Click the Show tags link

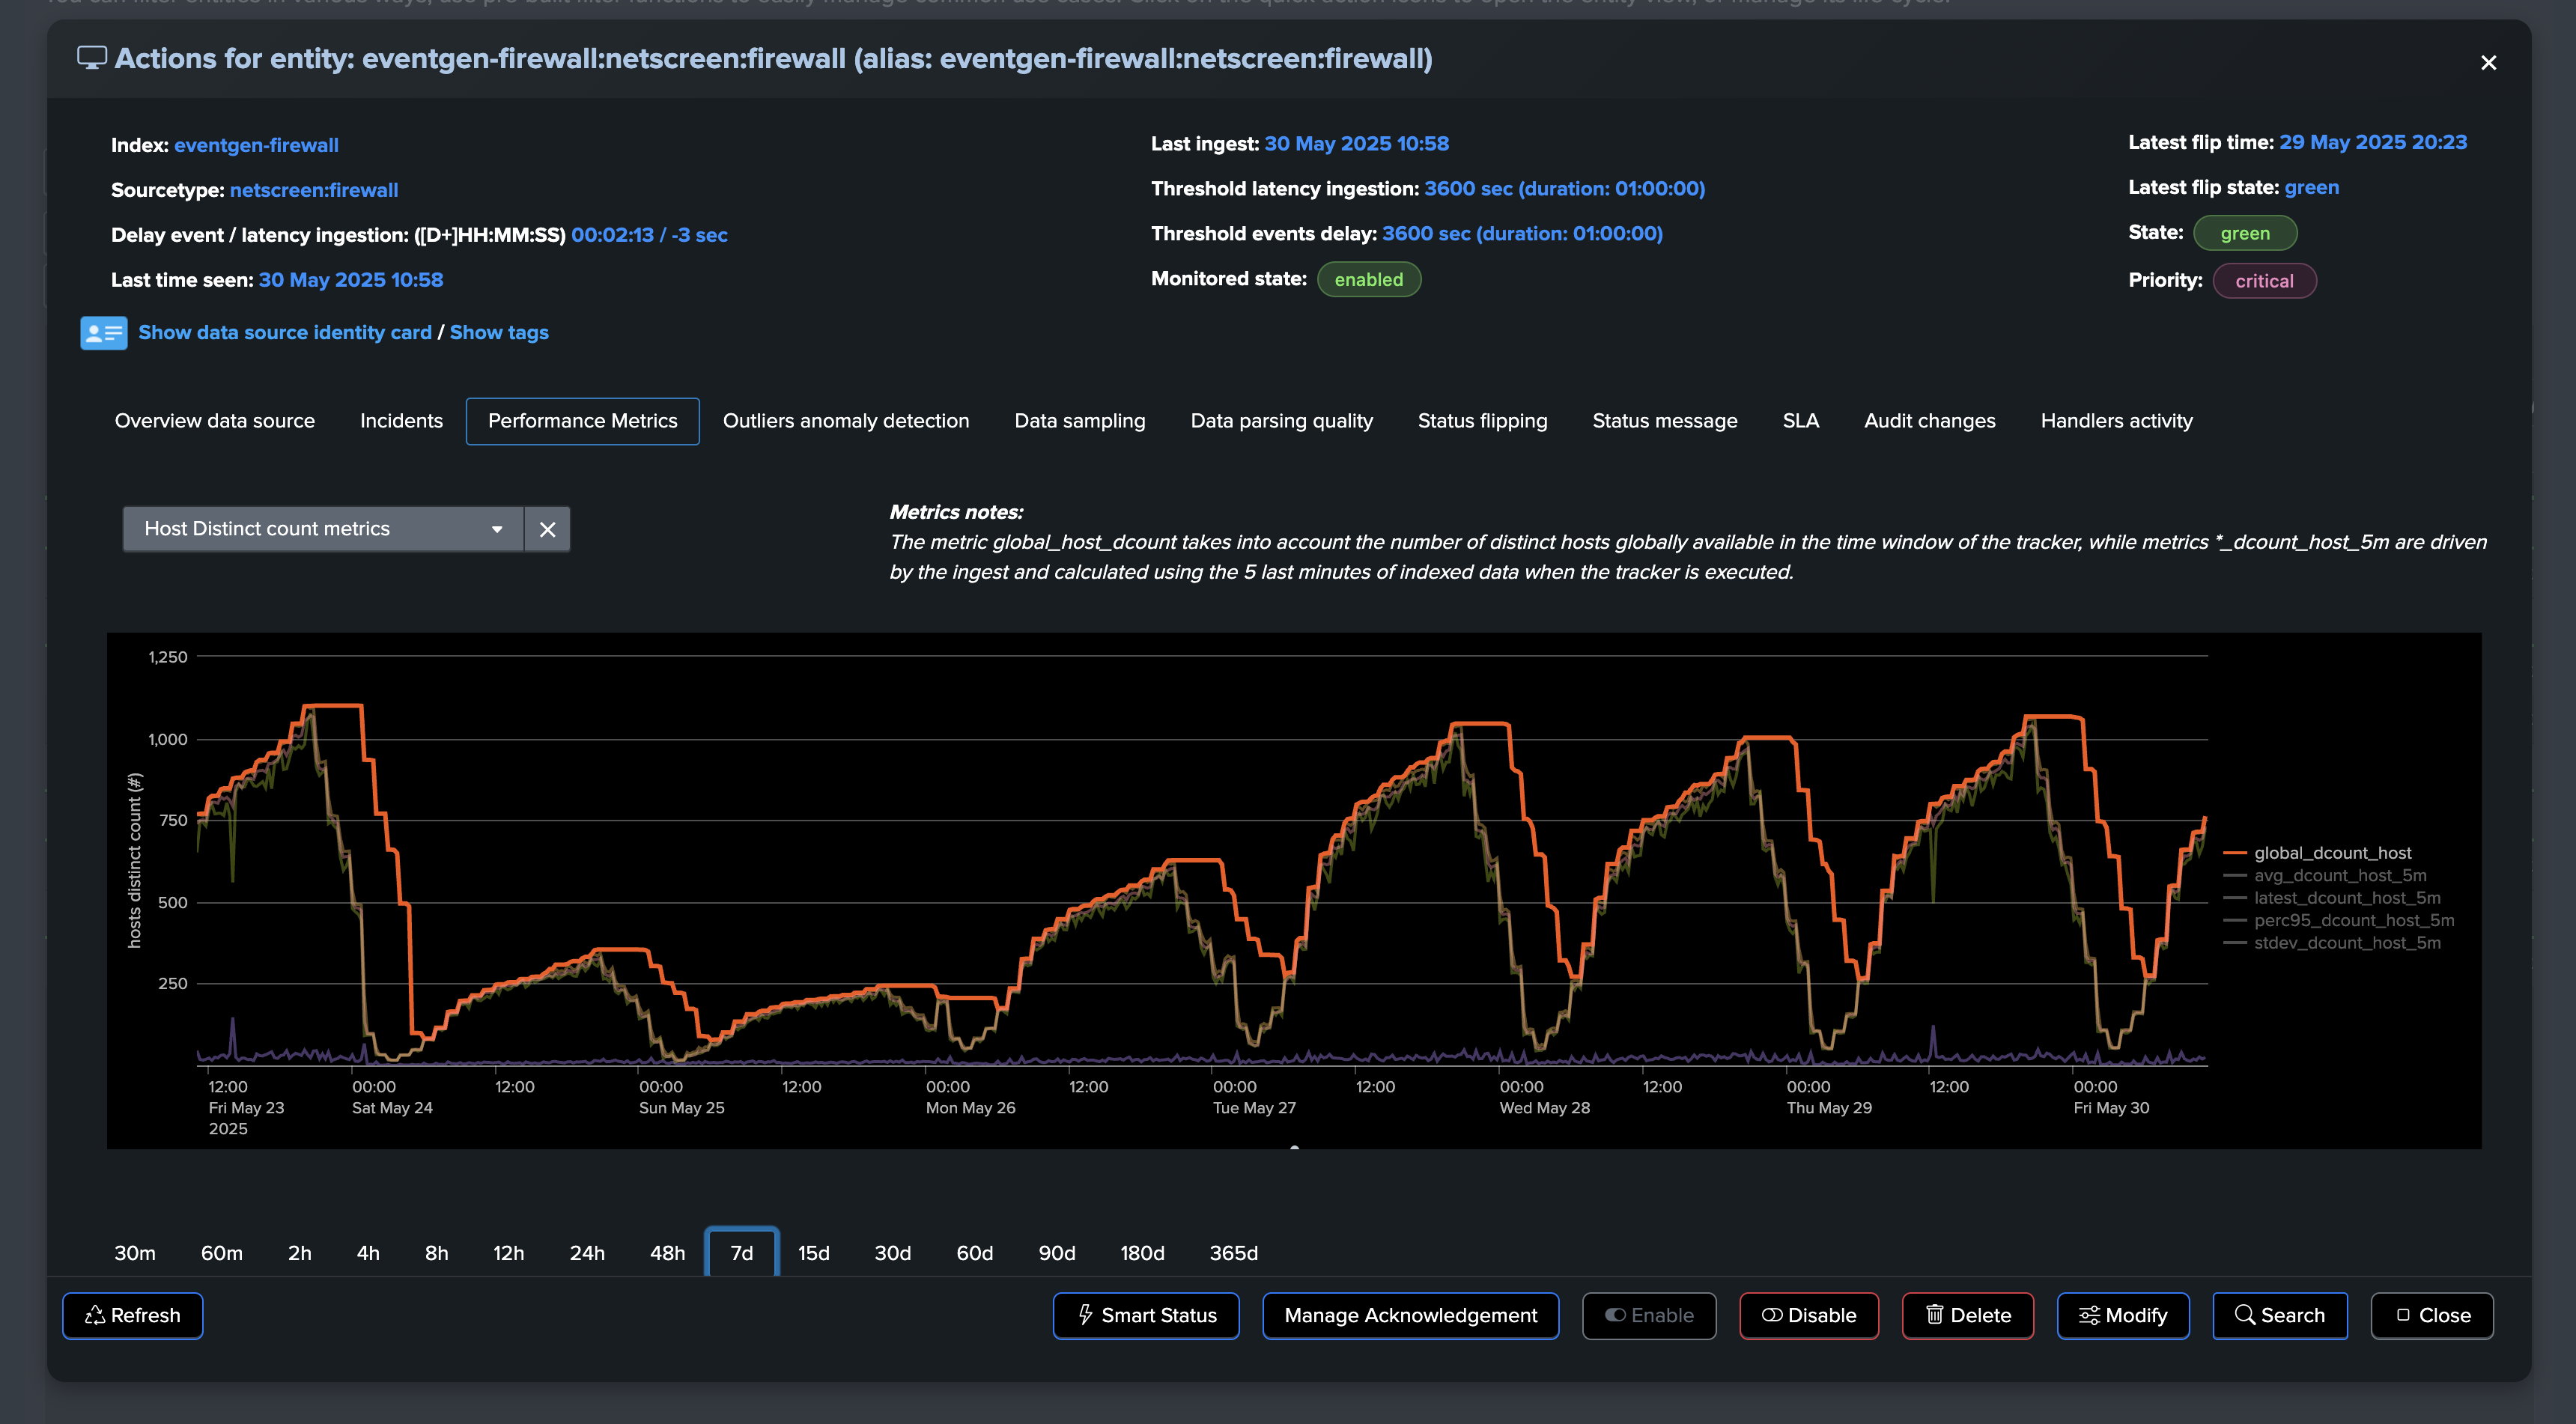[499, 332]
